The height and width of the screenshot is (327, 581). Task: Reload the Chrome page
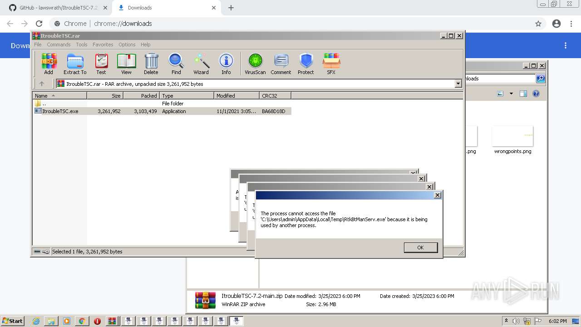point(39,24)
